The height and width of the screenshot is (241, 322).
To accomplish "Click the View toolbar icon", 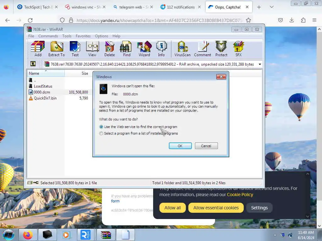I will 92,49.
